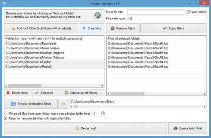Start merging with Merge now!
This screenshot has width=211, height=138.
[x=86, y=128]
